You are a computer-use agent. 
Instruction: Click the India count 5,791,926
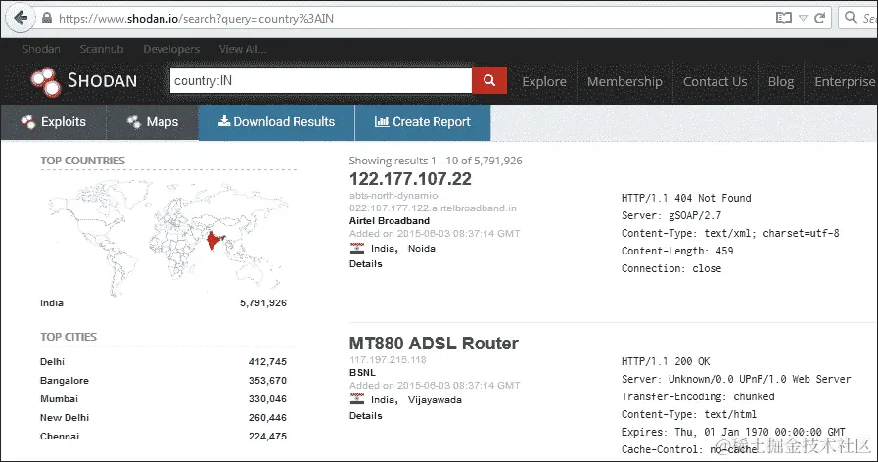(x=263, y=303)
